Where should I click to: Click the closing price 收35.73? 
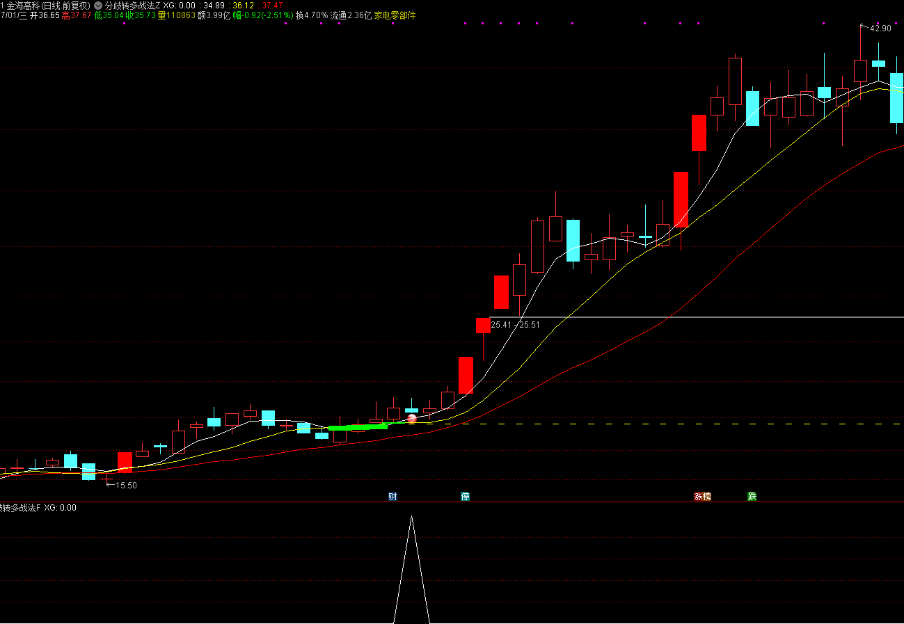coord(141,15)
